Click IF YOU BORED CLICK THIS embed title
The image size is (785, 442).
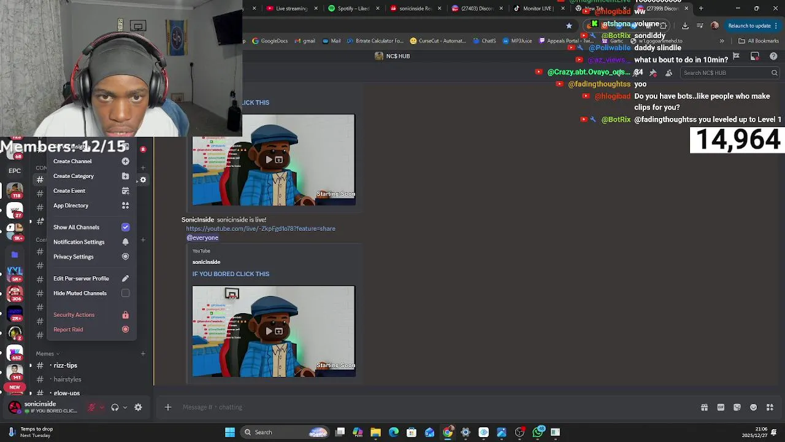[x=231, y=274]
